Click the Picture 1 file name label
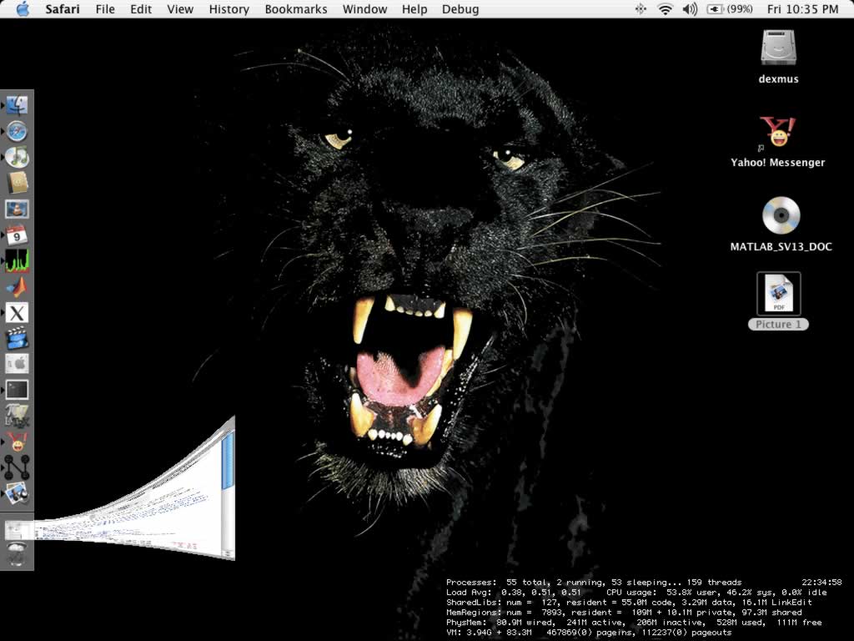Viewport: 854px width, 641px height. point(778,325)
